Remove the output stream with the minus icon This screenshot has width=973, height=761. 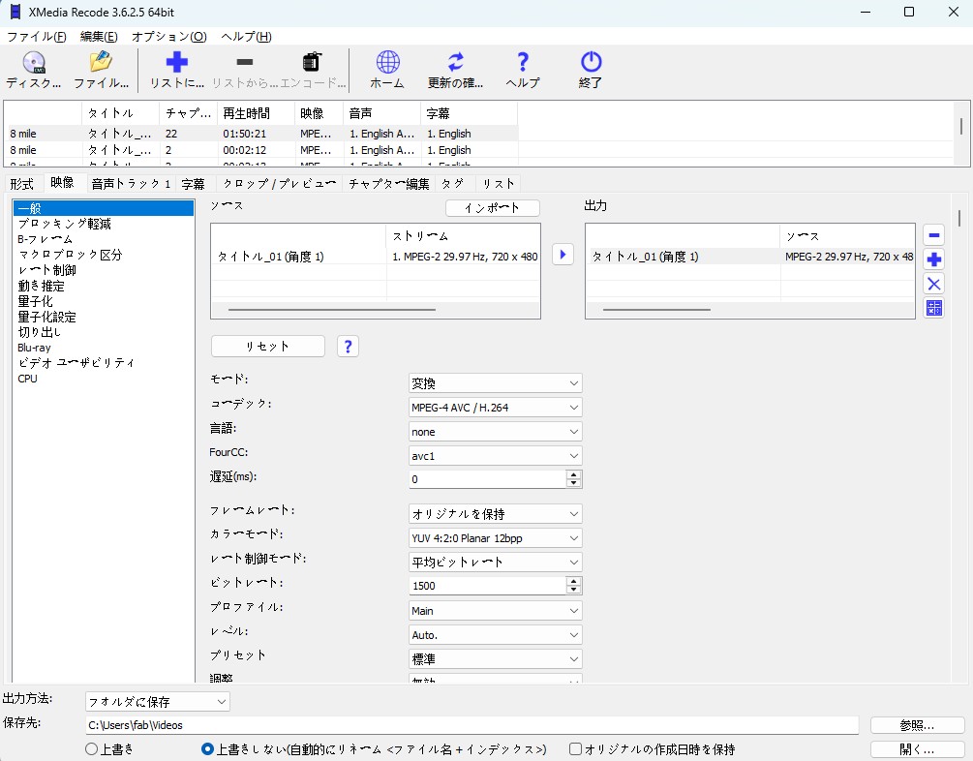tap(932, 234)
